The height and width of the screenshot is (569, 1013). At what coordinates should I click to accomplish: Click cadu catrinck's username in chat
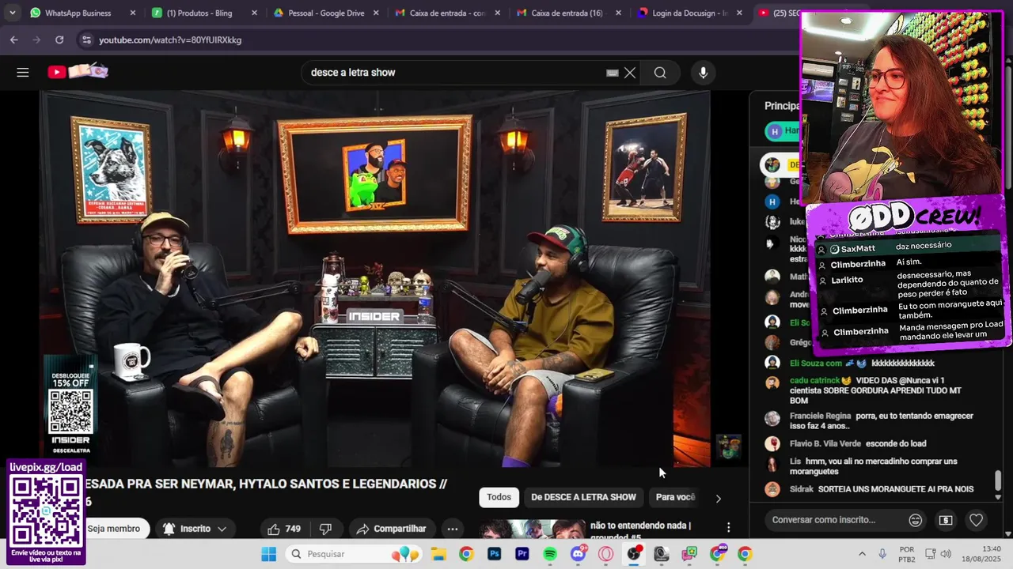[814, 380]
